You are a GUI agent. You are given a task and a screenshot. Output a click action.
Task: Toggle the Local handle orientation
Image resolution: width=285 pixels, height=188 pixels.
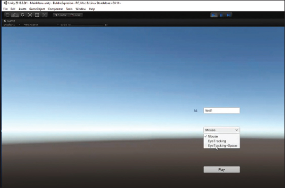click(x=75, y=15)
